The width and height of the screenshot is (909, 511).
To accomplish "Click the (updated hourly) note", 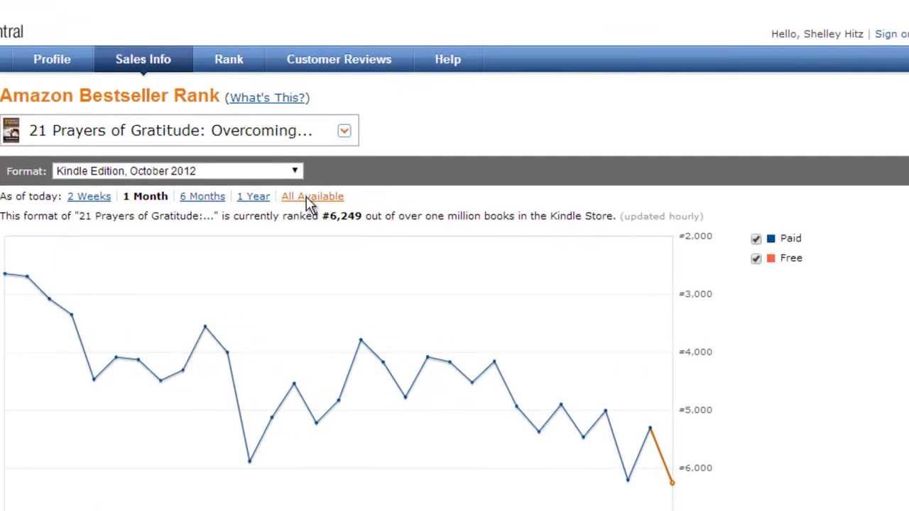I will pyautogui.click(x=661, y=216).
